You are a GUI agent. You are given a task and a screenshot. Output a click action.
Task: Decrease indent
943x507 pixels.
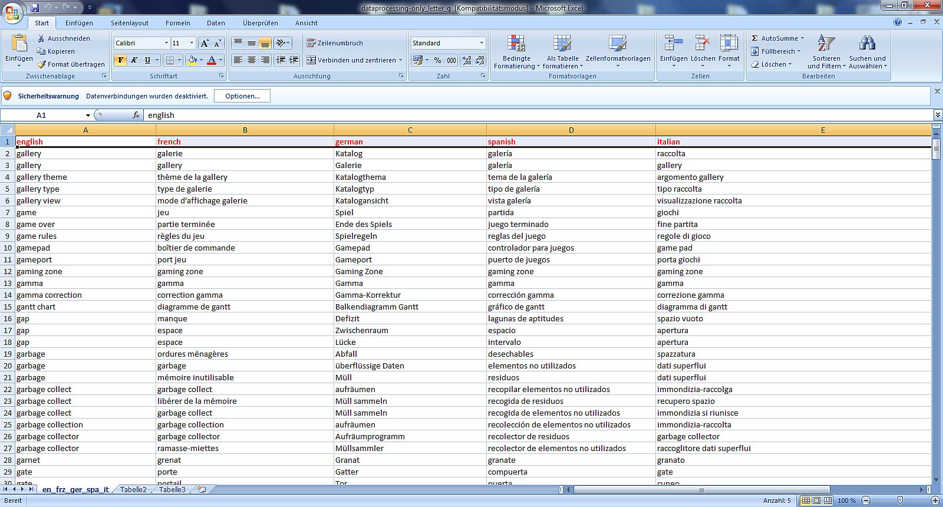coord(281,60)
